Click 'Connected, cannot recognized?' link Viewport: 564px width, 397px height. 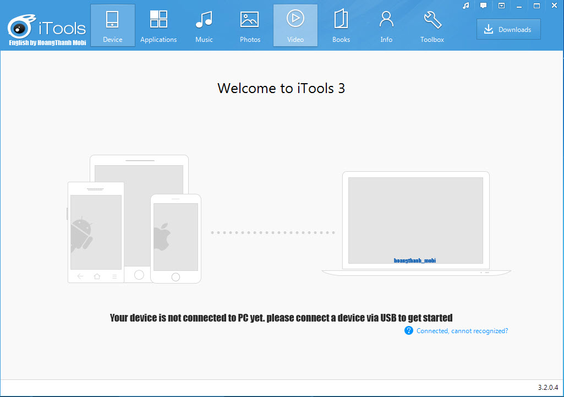(462, 331)
